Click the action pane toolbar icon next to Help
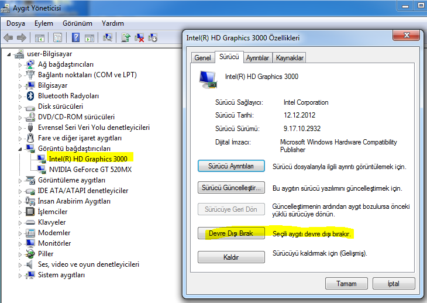 coord(89,38)
